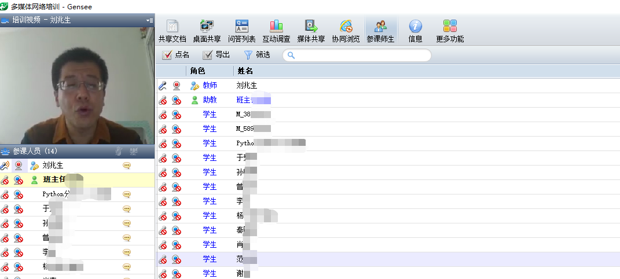Viewport: 620px width, 279px height.
Task: Click the 教师 role link
Action: (x=210, y=85)
